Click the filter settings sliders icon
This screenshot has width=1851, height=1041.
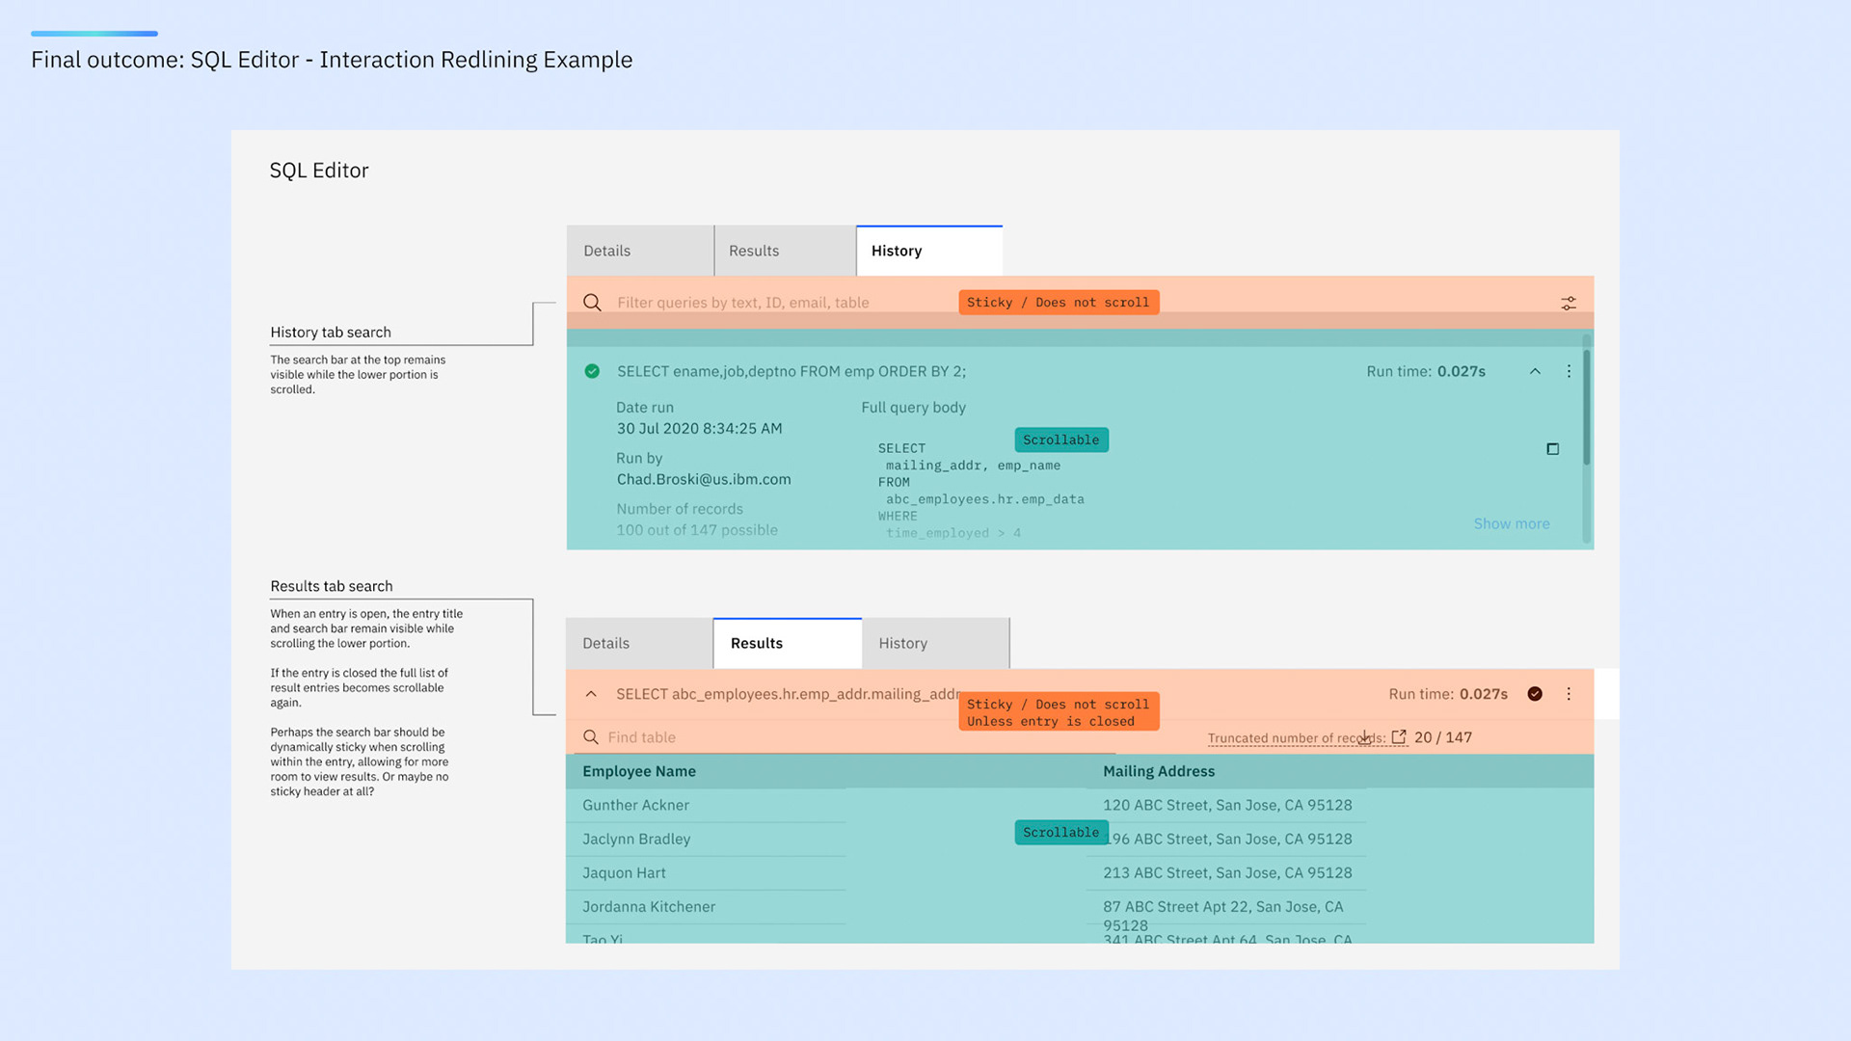tap(1569, 303)
